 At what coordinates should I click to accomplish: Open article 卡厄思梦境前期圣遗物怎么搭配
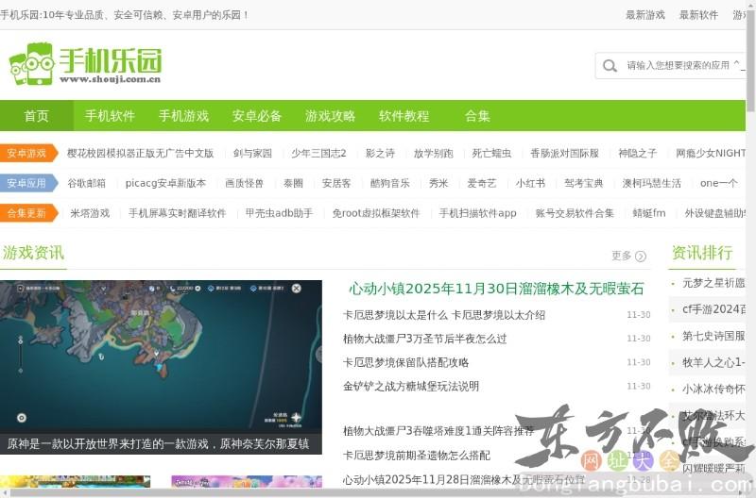pyautogui.click(x=417, y=456)
